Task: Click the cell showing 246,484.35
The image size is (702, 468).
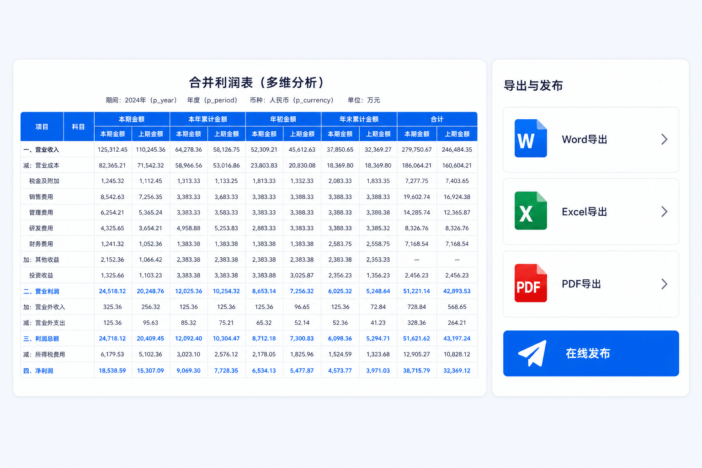Action: coord(457,149)
